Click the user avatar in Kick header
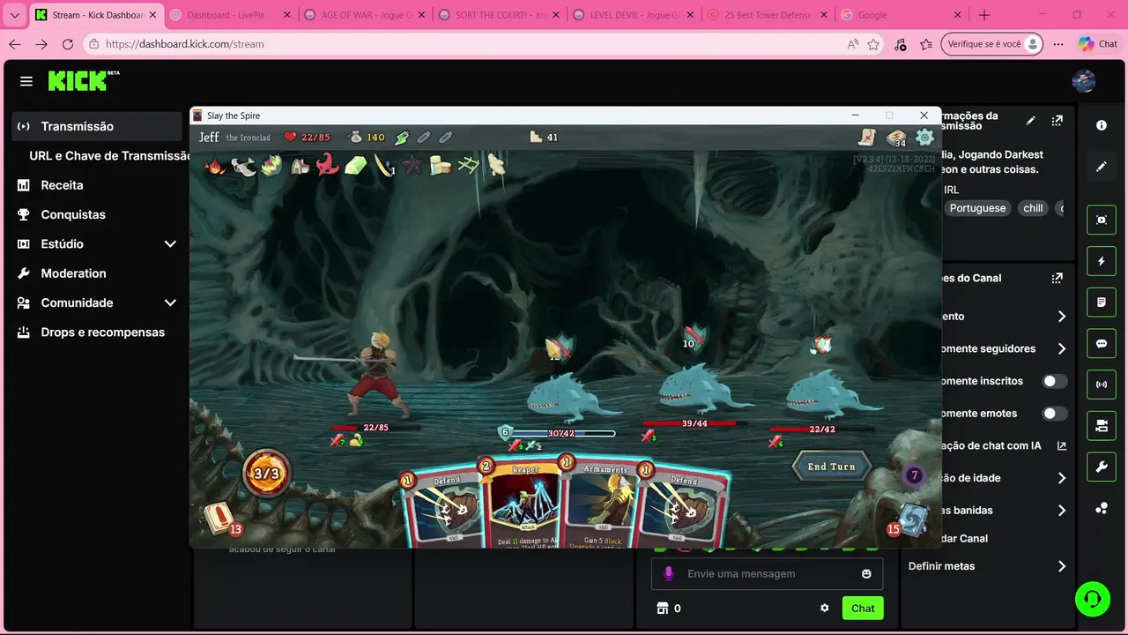 click(1084, 81)
